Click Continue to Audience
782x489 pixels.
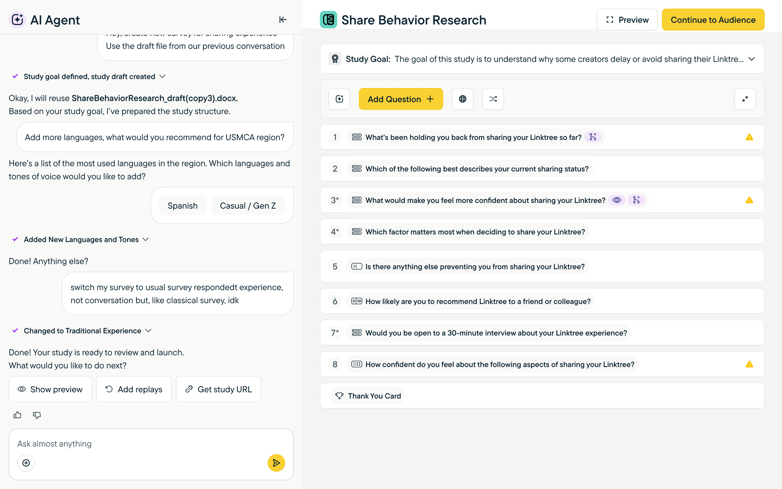pyautogui.click(x=713, y=20)
